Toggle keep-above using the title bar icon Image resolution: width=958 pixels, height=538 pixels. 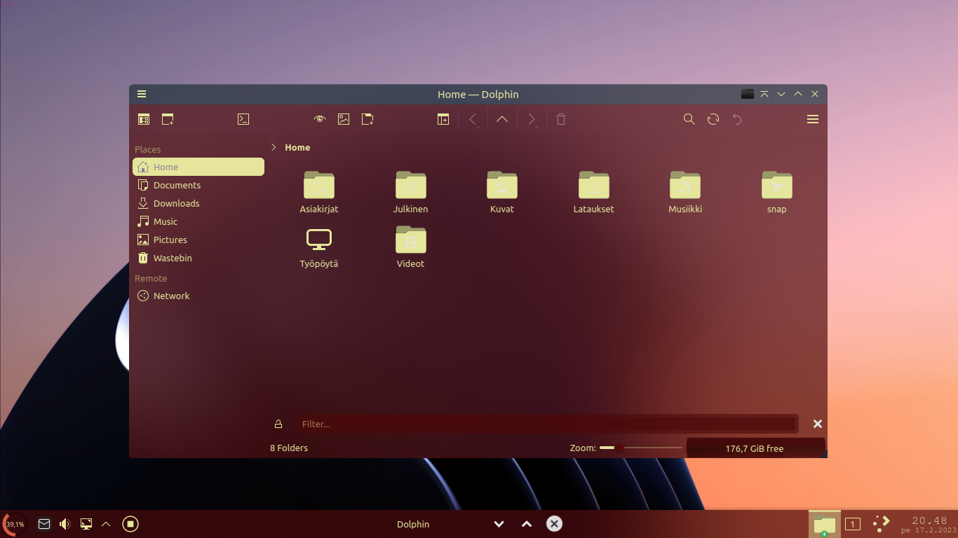(764, 94)
